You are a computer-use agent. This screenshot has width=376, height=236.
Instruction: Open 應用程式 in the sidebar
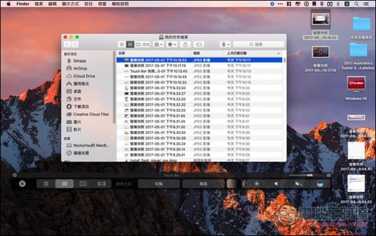[x=78, y=84]
